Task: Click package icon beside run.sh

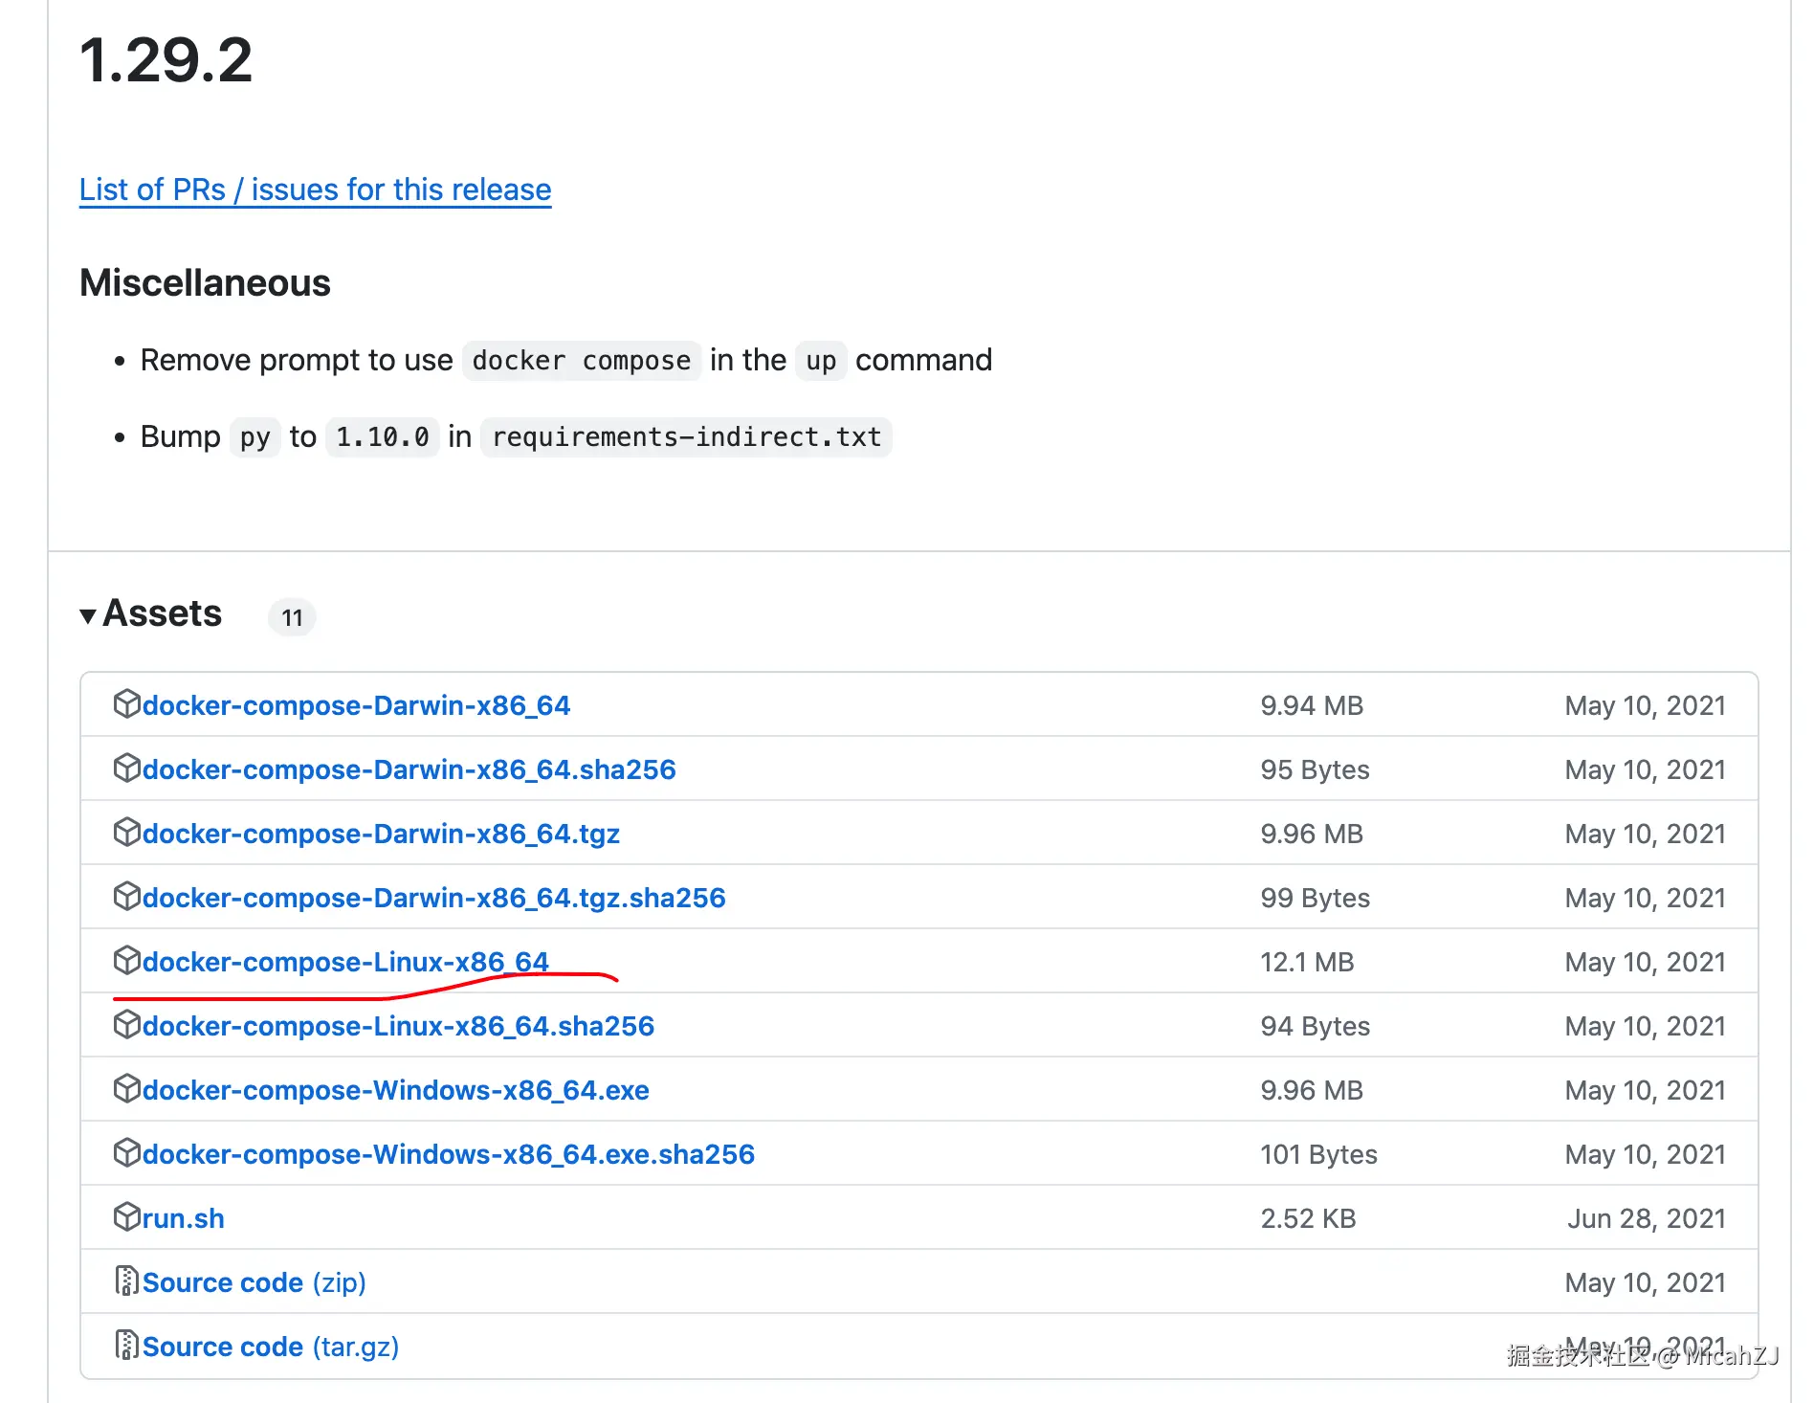Action: [x=126, y=1216]
